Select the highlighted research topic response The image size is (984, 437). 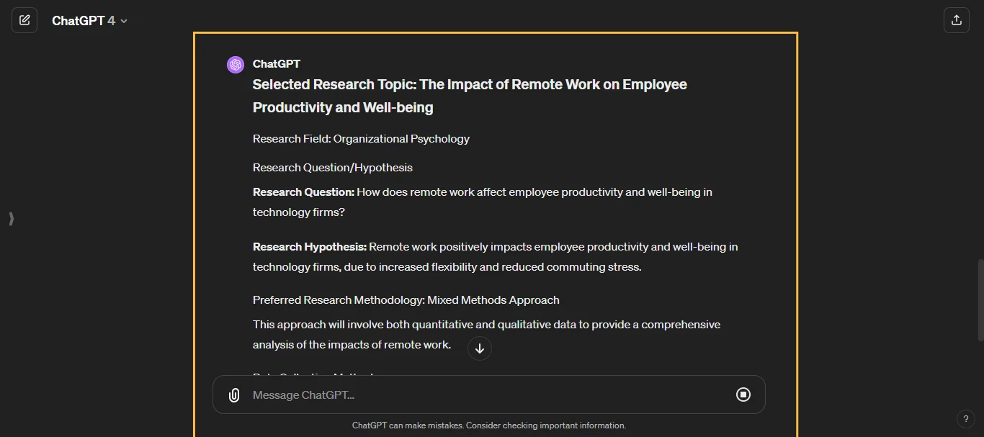click(495, 216)
